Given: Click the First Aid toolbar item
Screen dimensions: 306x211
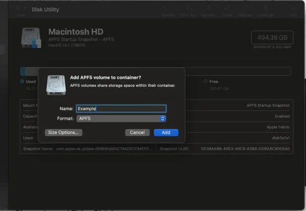Looking at the screenshot, I should [x=188, y=12].
